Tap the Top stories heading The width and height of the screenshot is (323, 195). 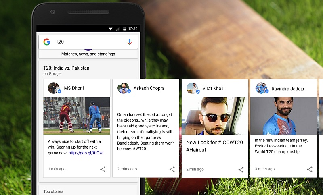53,191
